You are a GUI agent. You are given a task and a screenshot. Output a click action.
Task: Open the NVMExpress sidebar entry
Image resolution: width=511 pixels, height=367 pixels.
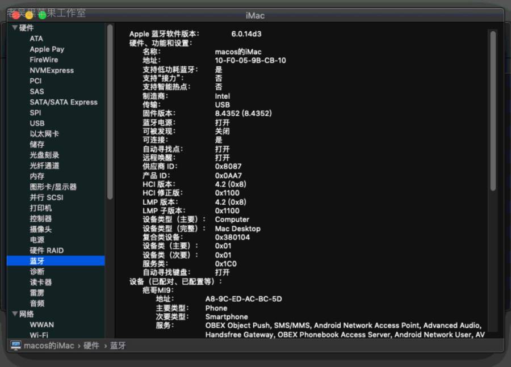[x=52, y=70]
